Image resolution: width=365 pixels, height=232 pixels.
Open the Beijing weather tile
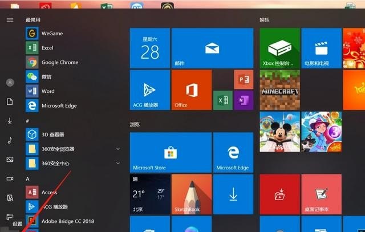click(x=150, y=194)
